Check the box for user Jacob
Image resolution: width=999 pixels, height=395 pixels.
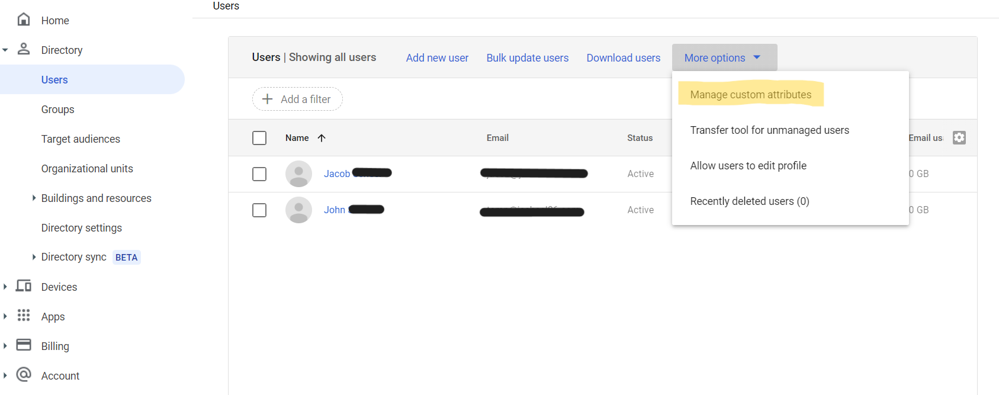pyautogui.click(x=259, y=174)
